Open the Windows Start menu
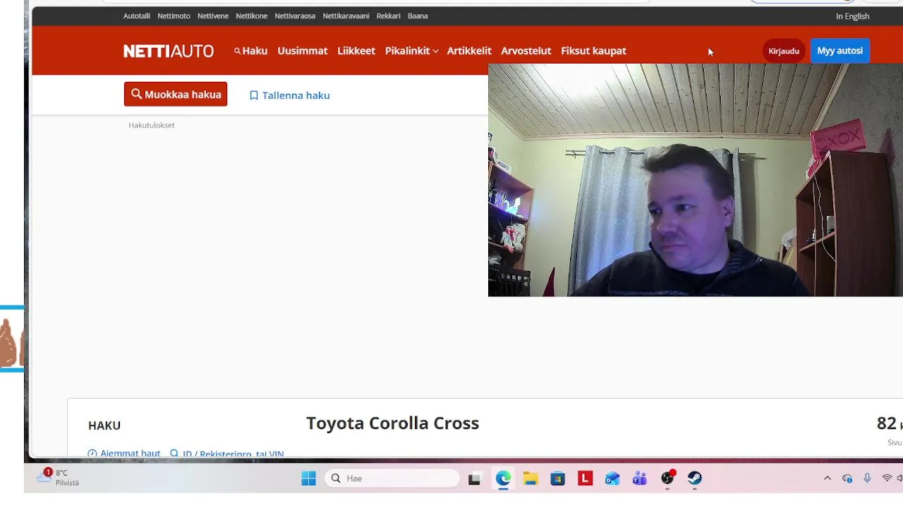Screen dimensions: 903x508 pyautogui.click(x=308, y=478)
